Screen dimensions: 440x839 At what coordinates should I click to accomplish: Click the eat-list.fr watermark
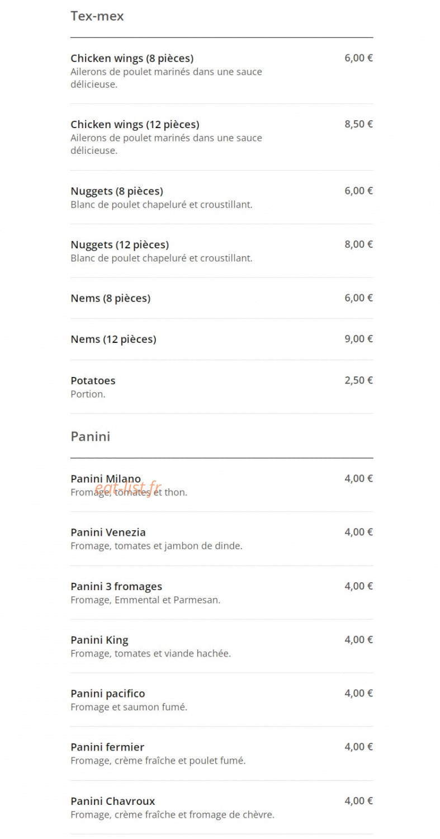pos(128,488)
